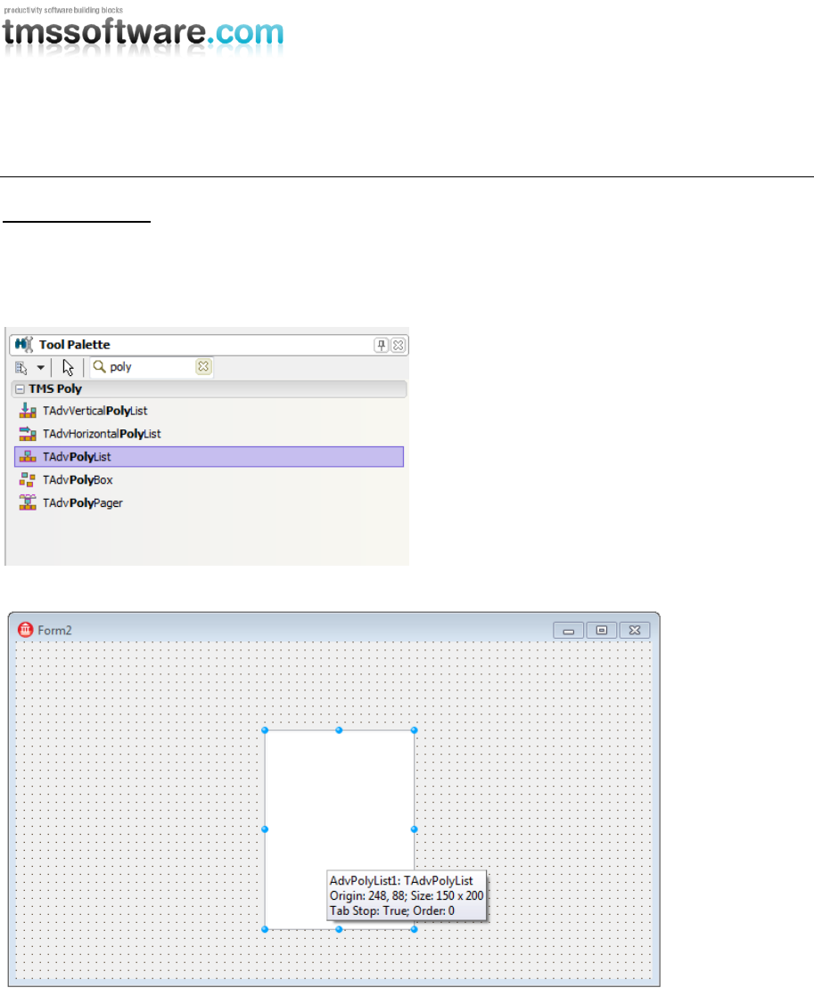The width and height of the screenshot is (814, 996).
Task: Click the right-middle sizing handle of AdvPolyList1
Action: (414, 829)
